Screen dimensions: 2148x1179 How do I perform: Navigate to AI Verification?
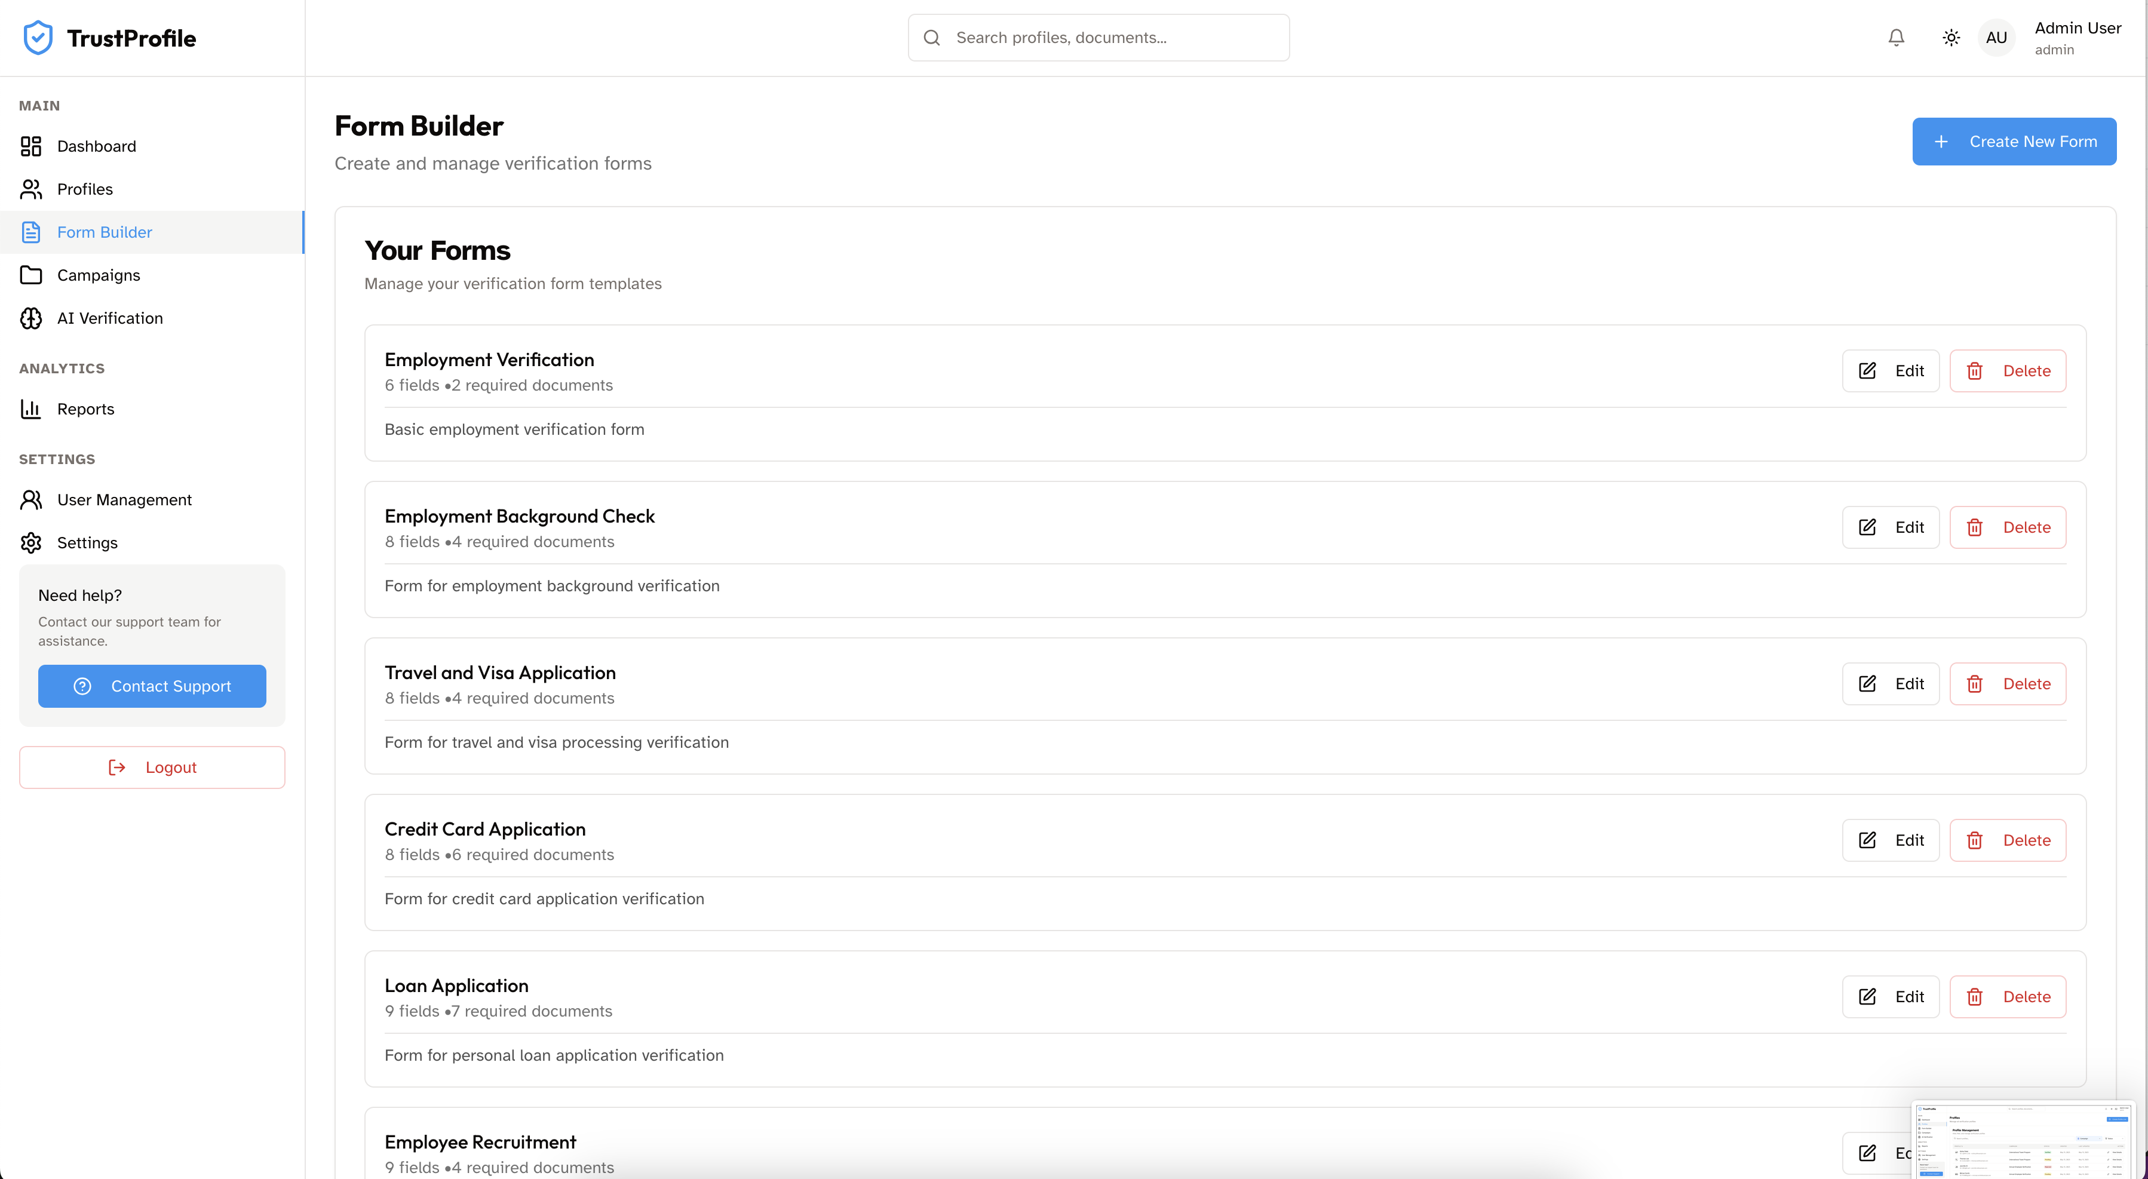pos(152,318)
